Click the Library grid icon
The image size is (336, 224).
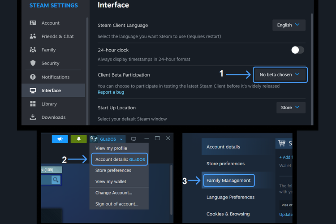33,104
